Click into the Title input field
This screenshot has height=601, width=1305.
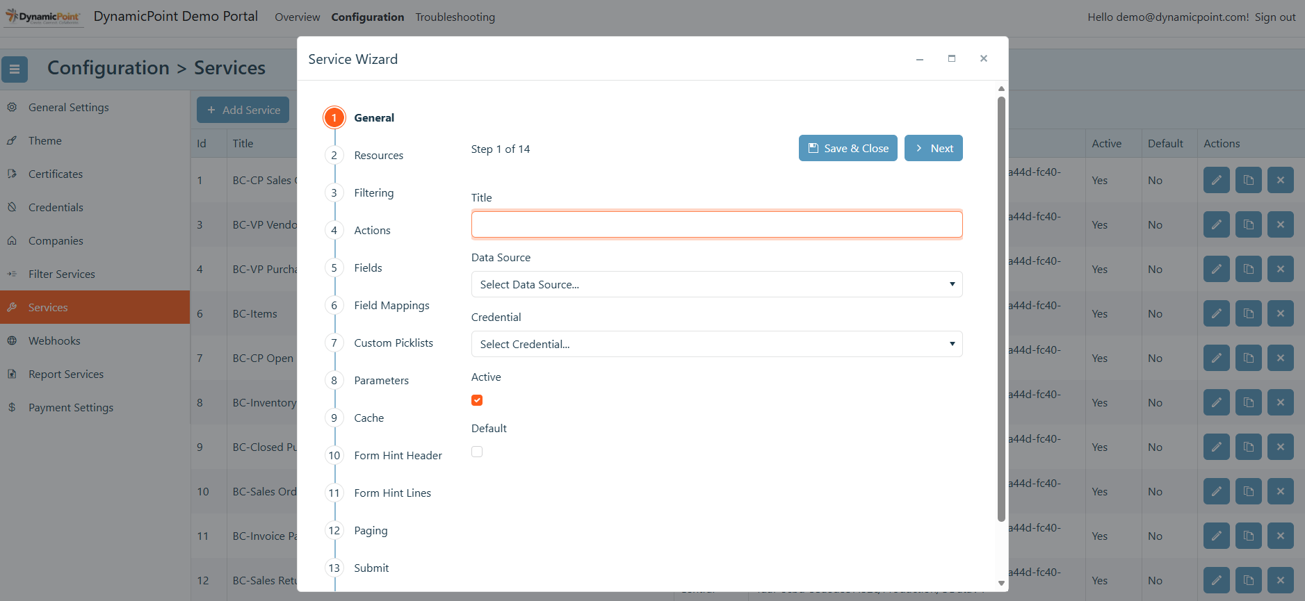(717, 224)
